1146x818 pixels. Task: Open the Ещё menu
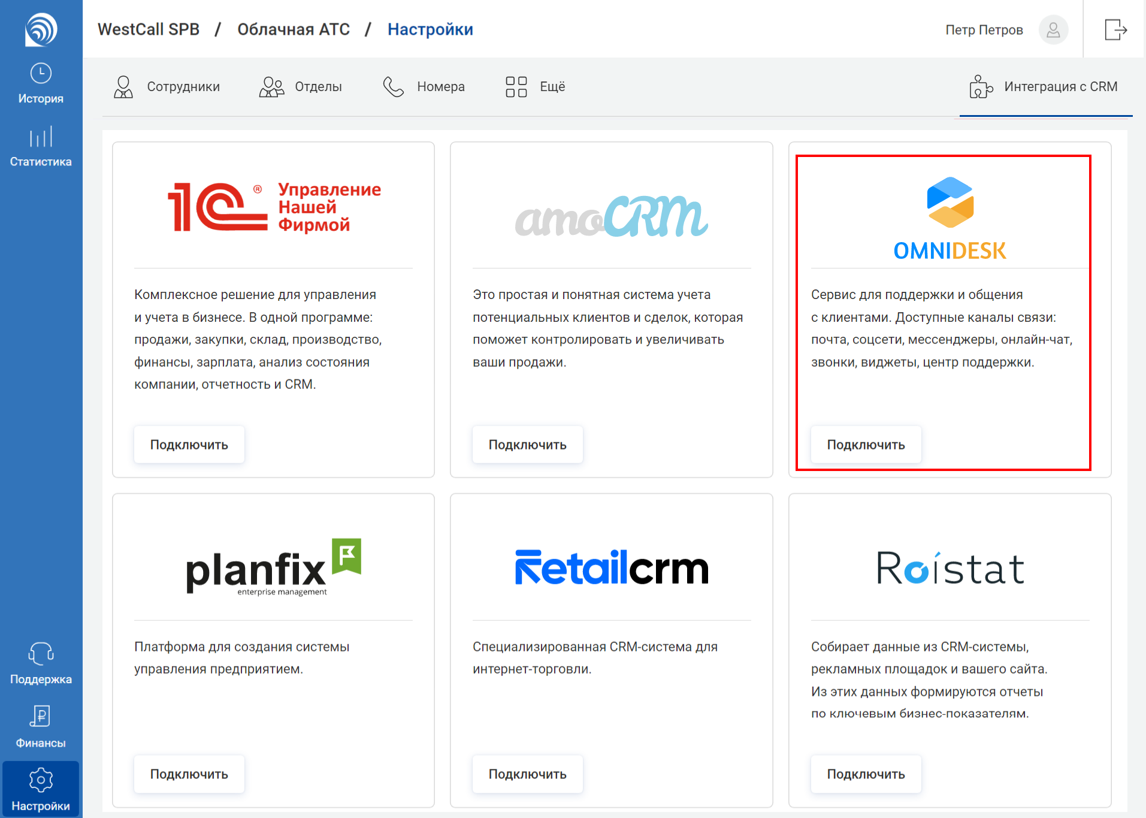[x=535, y=87]
